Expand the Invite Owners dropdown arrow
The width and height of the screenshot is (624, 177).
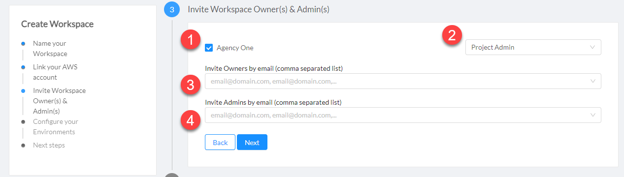pos(592,81)
